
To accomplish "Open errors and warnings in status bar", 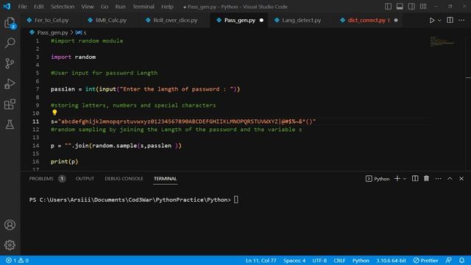I will coord(17,260).
